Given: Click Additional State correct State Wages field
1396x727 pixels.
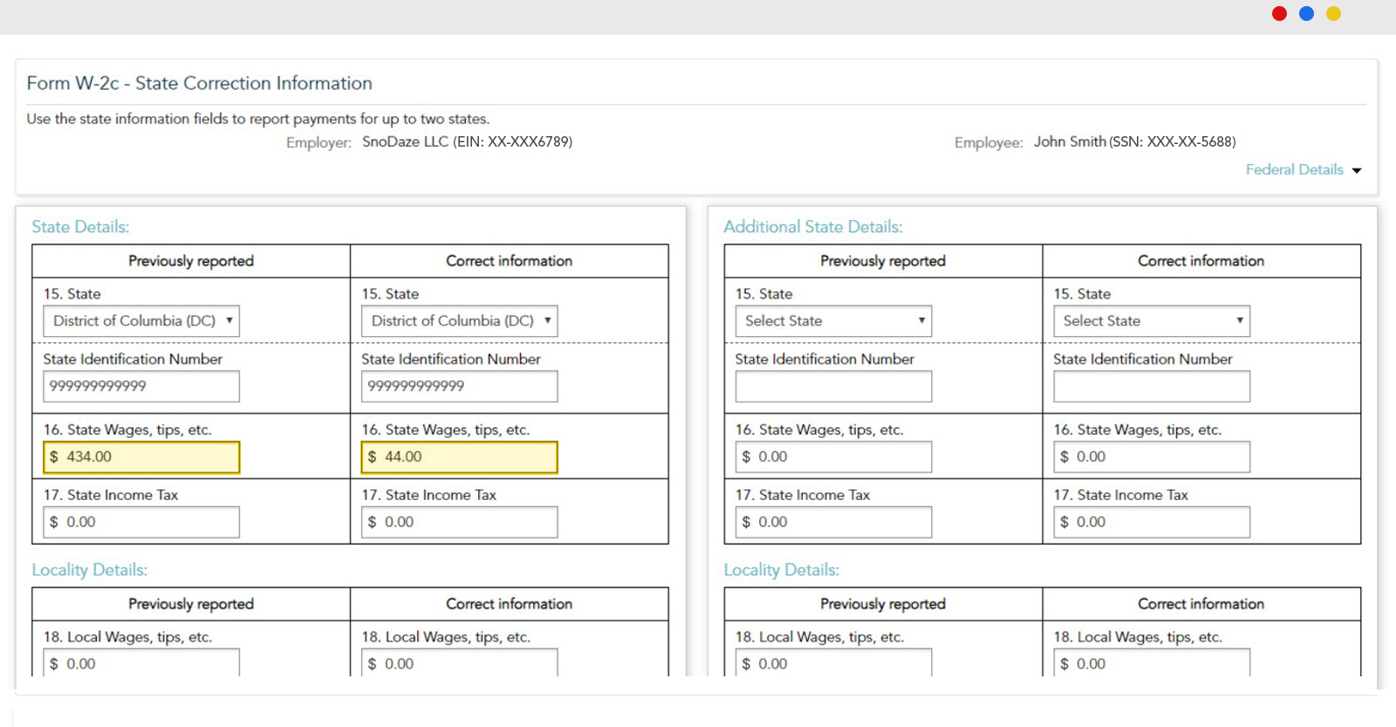Looking at the screenshot, I should click(x=1151, y=457).
